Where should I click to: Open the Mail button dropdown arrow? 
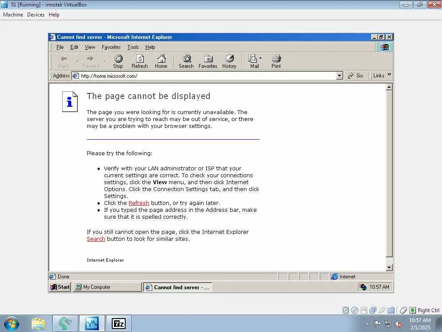pos(260,58)
